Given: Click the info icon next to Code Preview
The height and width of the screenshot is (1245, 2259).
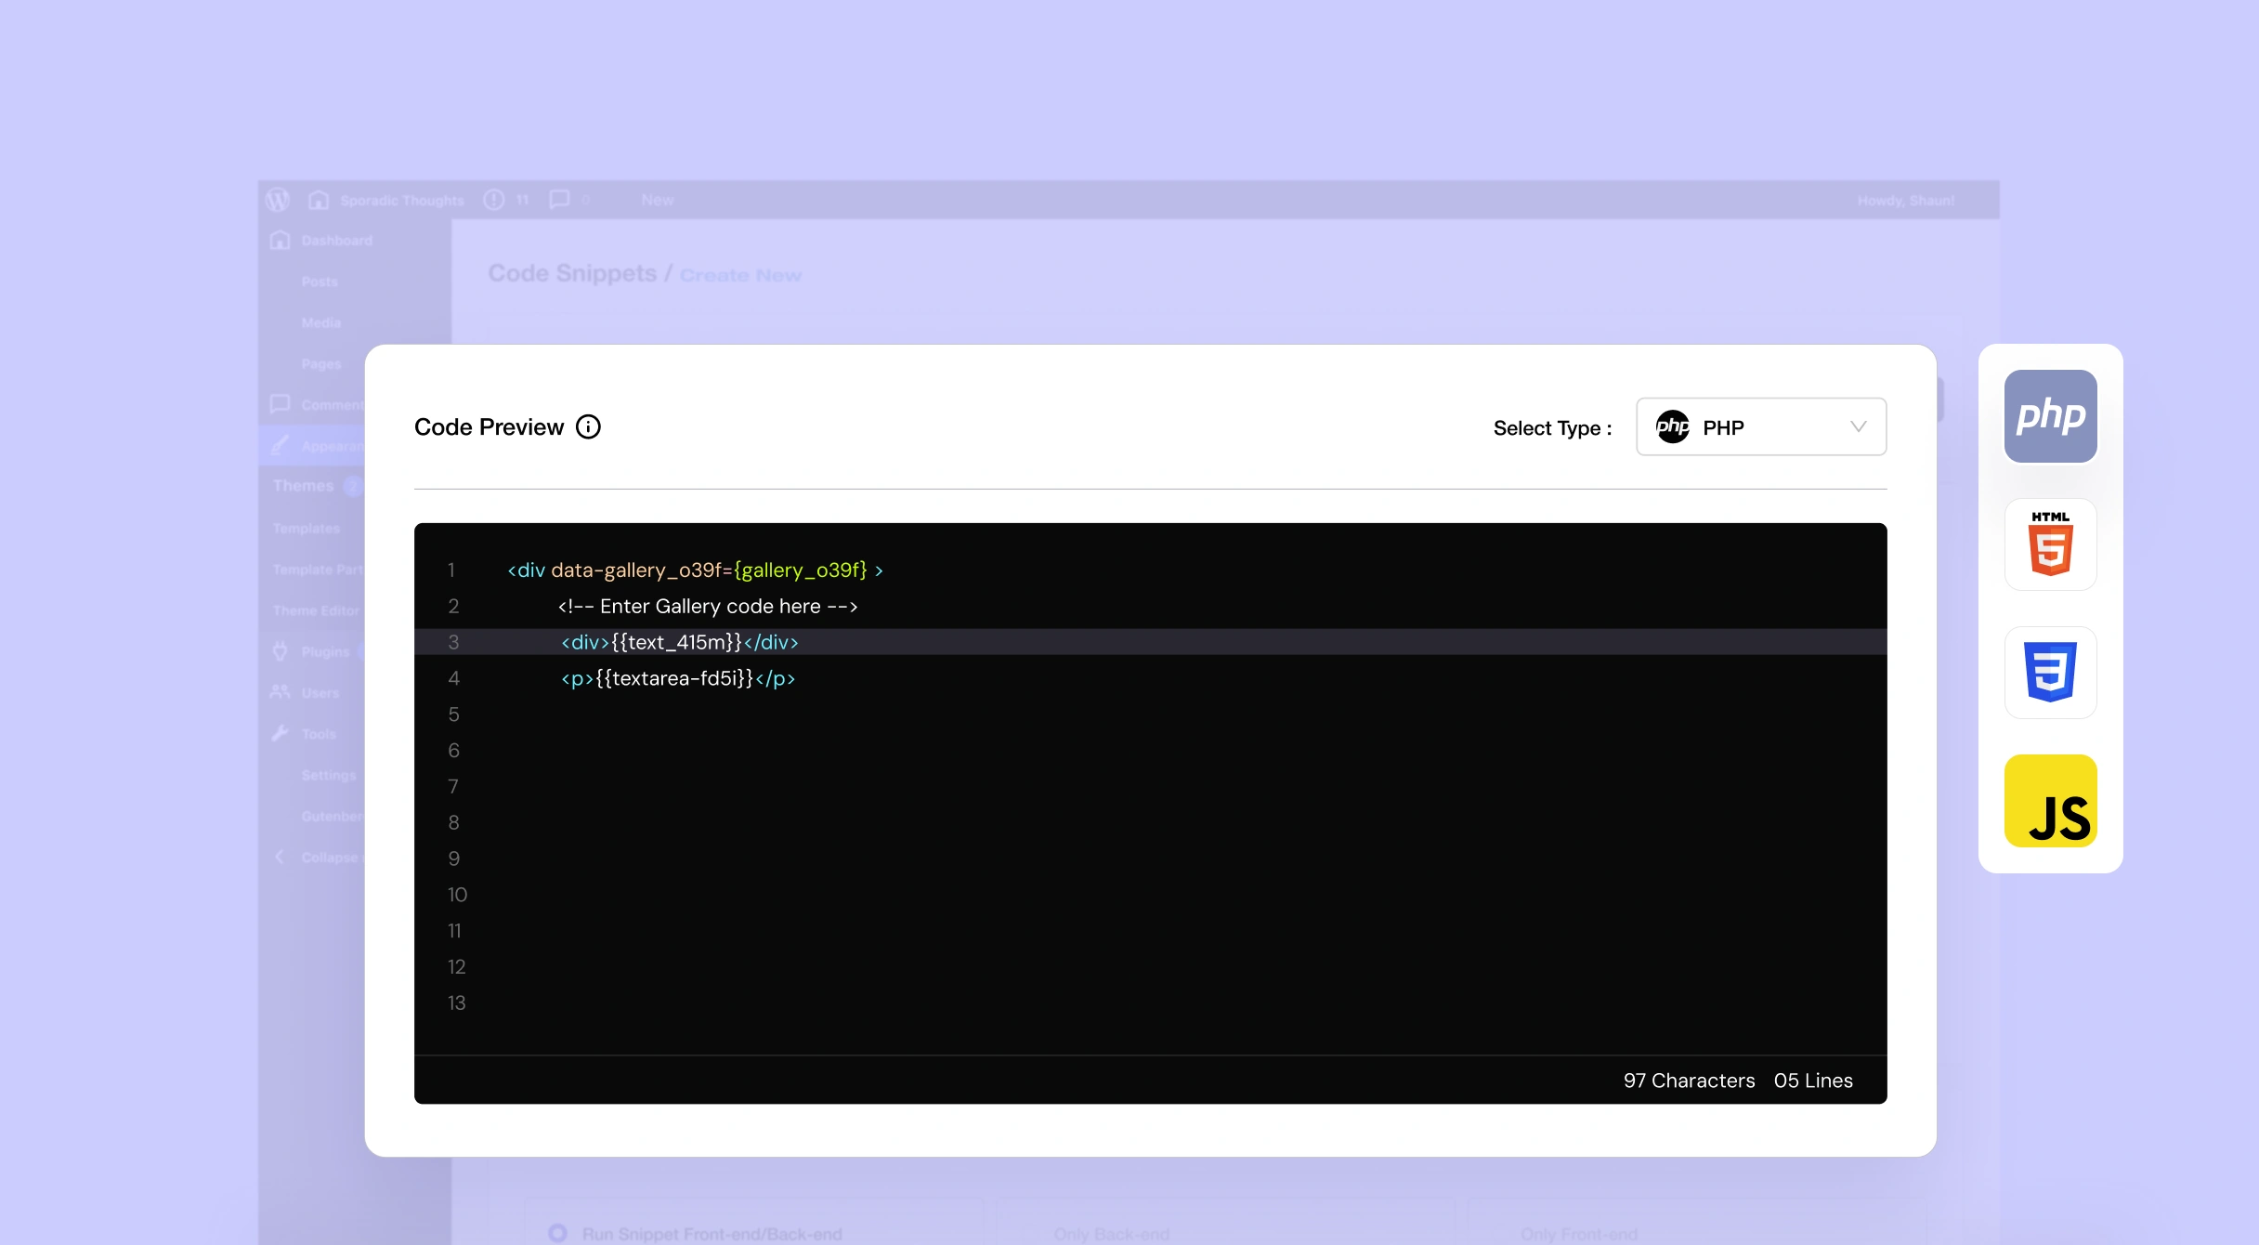Looking at the screenshot, I should (589, 426).
